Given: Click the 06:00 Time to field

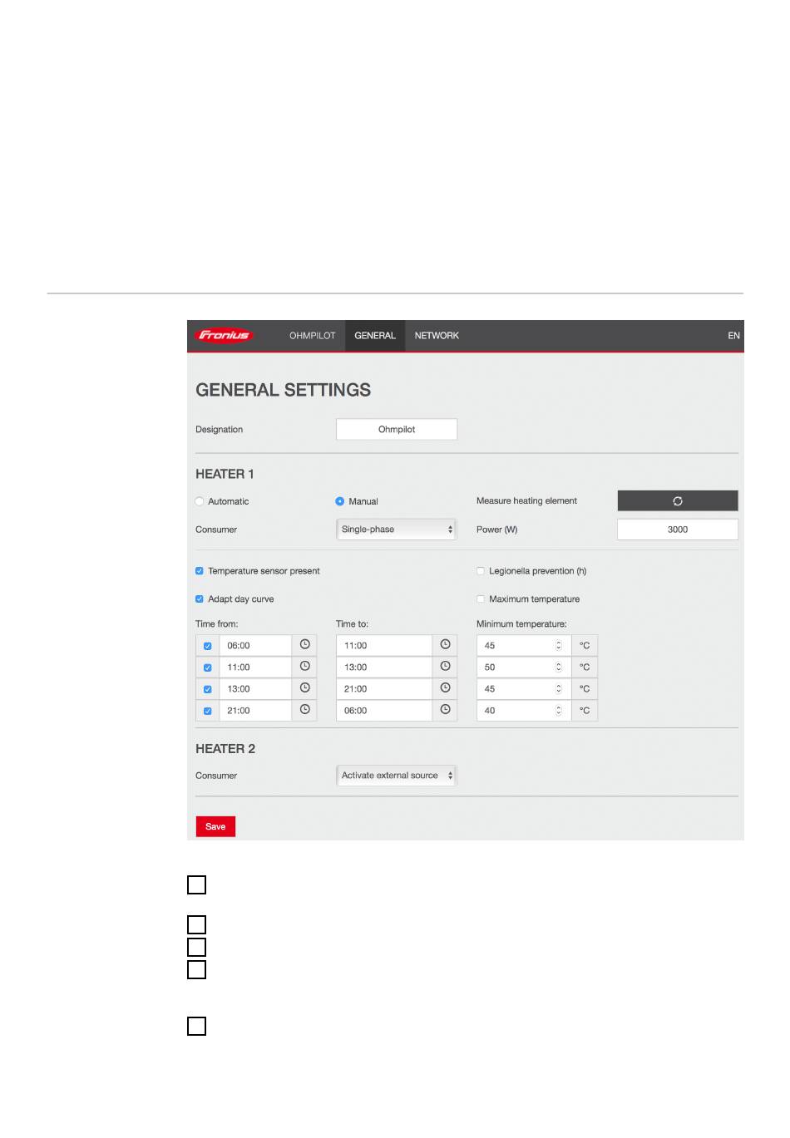Looking at the screenshot, I should 384,710.
